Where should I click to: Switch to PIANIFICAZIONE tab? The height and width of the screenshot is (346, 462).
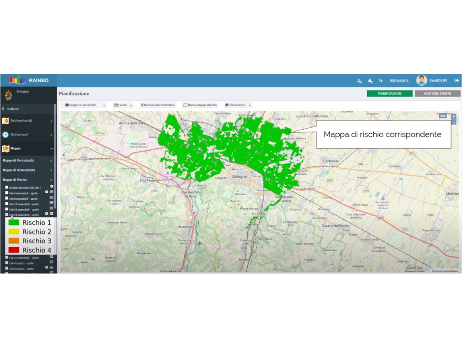pos(389,93)
